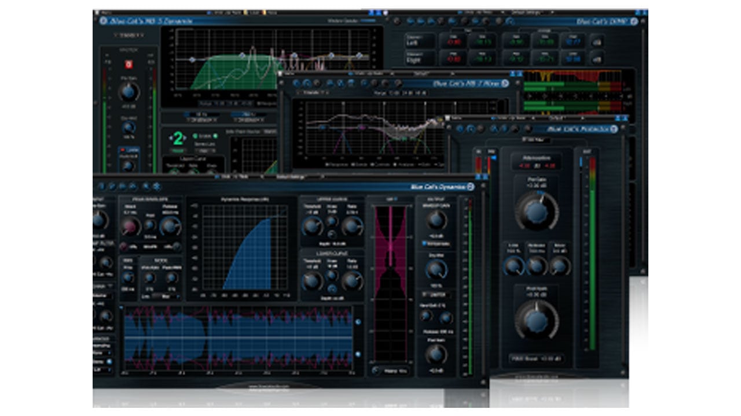Image resolution: width=741 pixels, height=416 pixels.
Task: Click the window opacity slider in the MB-5 Dynamix header
Action: [368, 21]
